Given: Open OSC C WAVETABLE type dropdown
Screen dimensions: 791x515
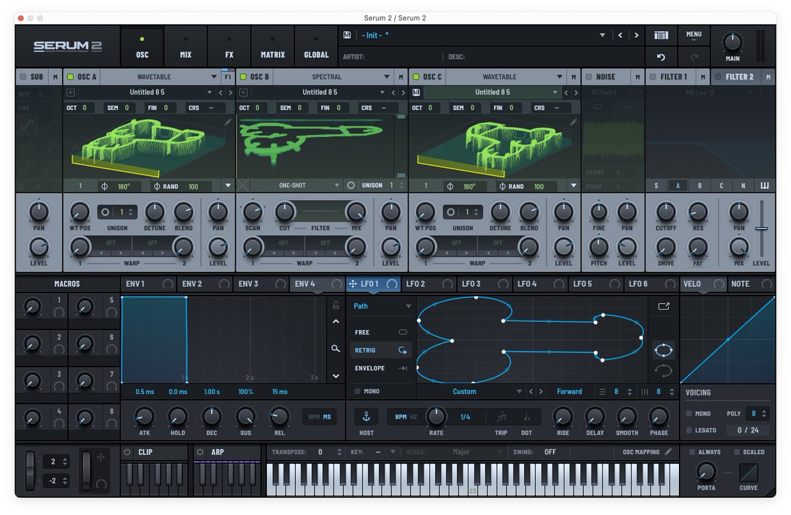Looking at the screenshot, I should pos(506,77).
